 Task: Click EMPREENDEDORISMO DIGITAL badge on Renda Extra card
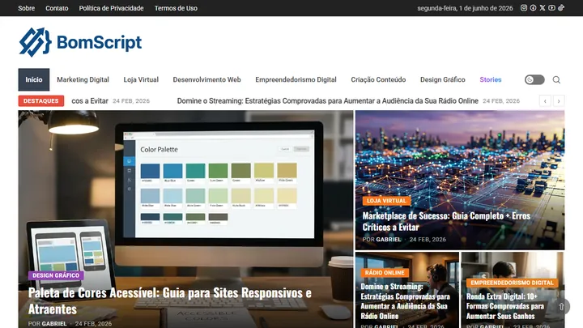click(512, 283)
